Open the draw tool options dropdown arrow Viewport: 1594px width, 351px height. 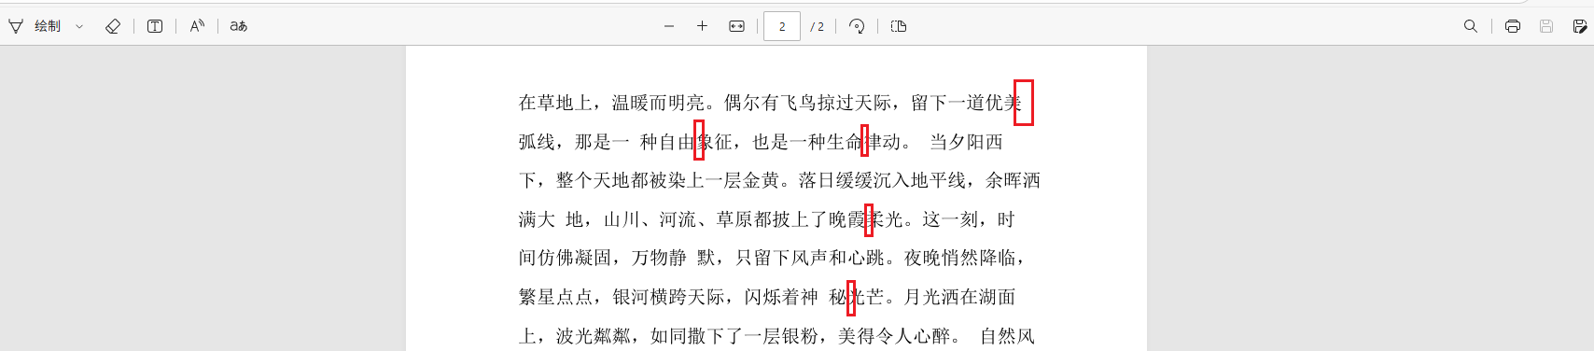(79, 26)
